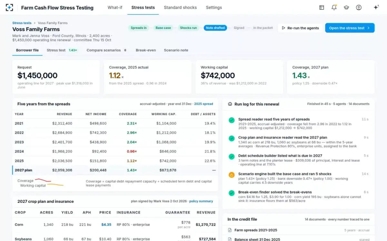Open the layout panel icon in header

pos(322,7)
